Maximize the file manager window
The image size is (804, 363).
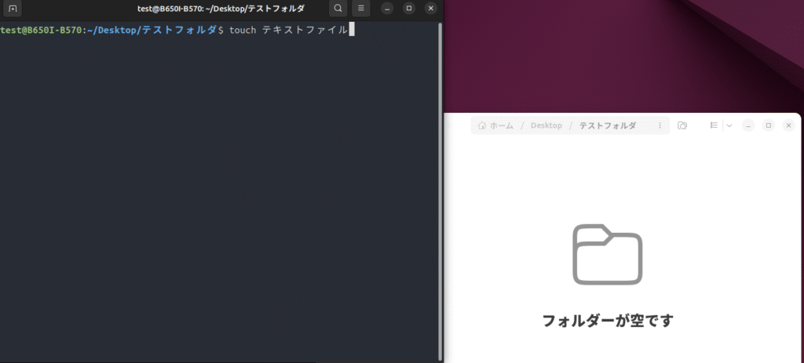(768, 125)
